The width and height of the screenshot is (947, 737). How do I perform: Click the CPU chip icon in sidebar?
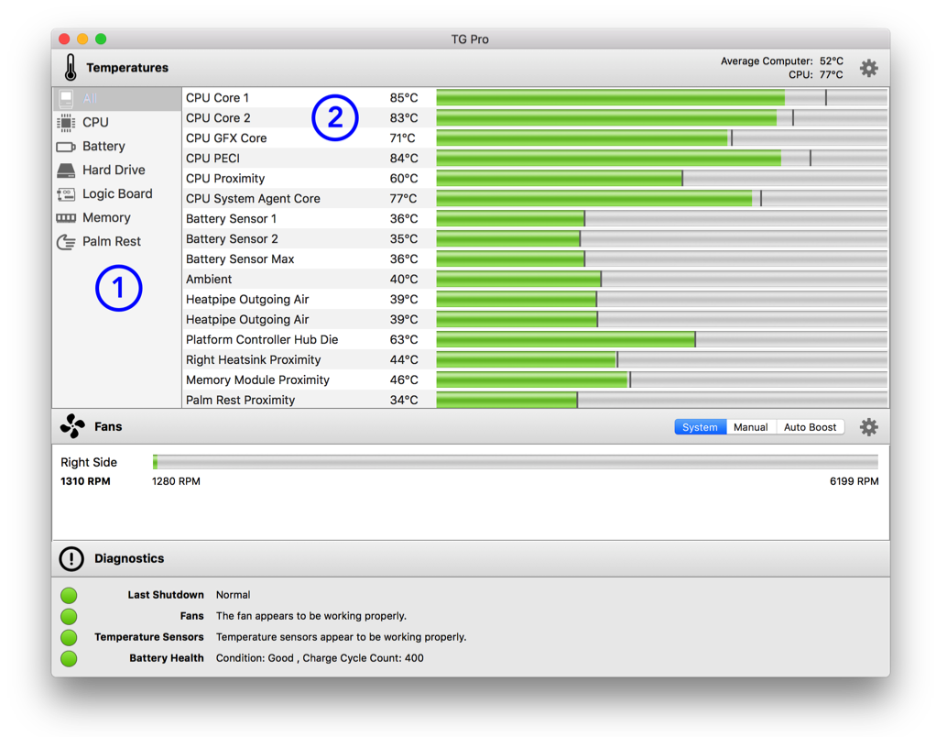pos(66,122)
